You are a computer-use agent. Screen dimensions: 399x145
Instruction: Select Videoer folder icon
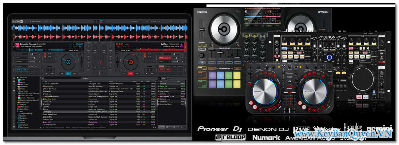click(19, 82)
